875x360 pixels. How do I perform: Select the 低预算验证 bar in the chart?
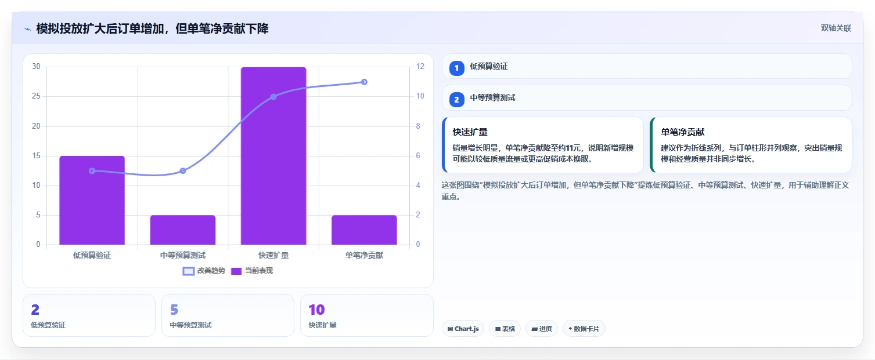(92, 200)
